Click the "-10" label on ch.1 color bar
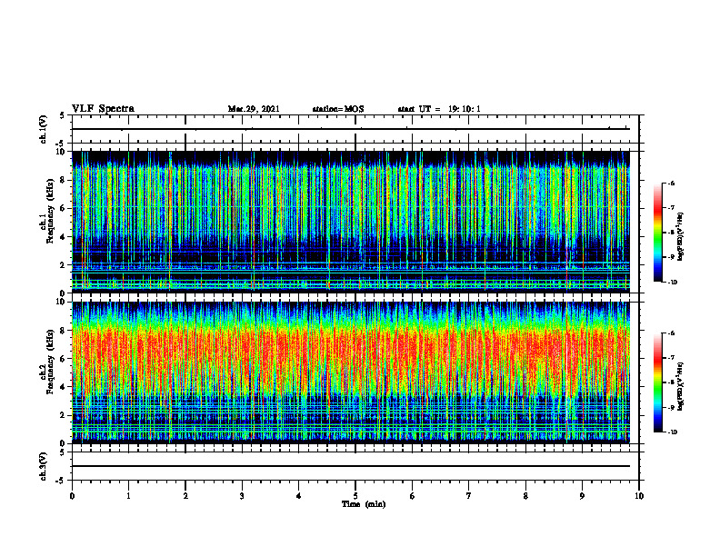 click(x=672, y=282)
